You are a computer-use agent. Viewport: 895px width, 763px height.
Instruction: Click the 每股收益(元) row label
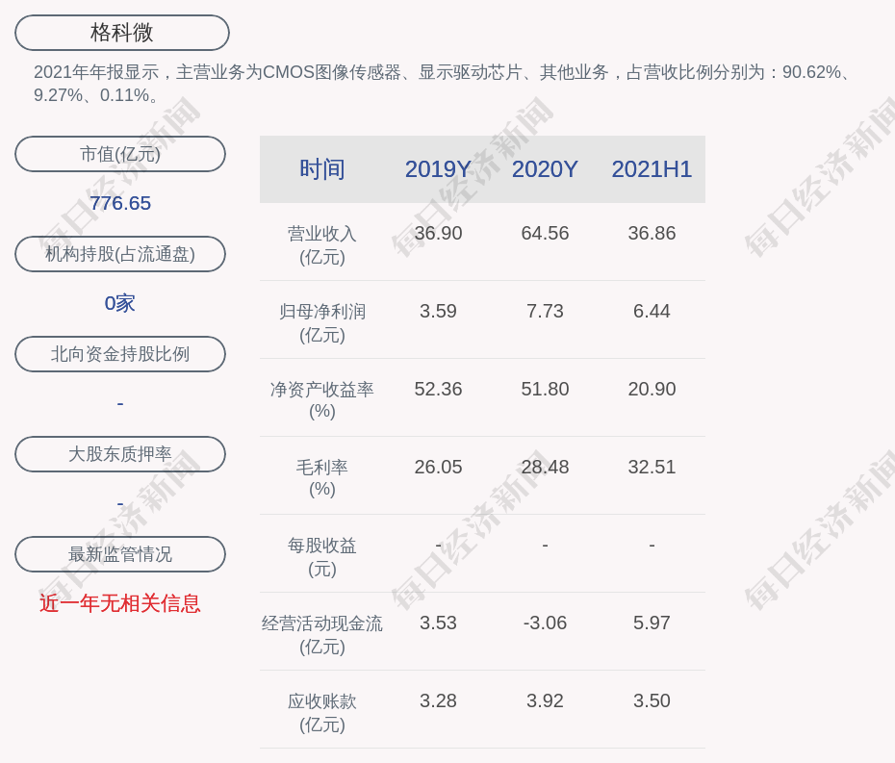pos(322,557)
